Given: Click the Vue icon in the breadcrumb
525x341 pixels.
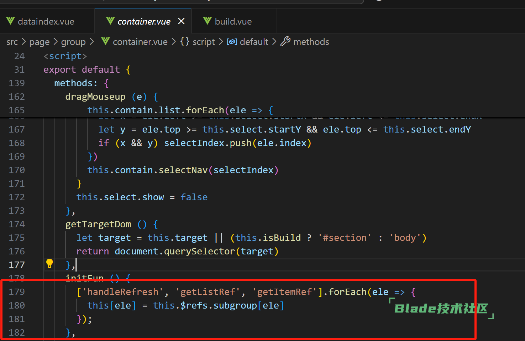Looking at the screenshot, I should [105, 42].
